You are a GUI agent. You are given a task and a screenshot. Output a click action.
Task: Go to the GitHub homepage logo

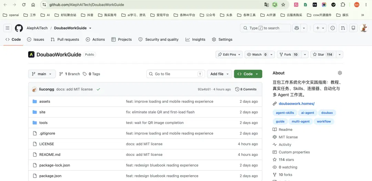coord(19,28)
